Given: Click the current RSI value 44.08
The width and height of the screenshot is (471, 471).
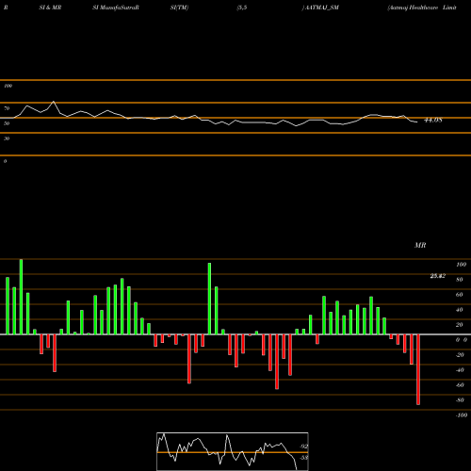Looking at the screenshot, I should tap(433, 120).
